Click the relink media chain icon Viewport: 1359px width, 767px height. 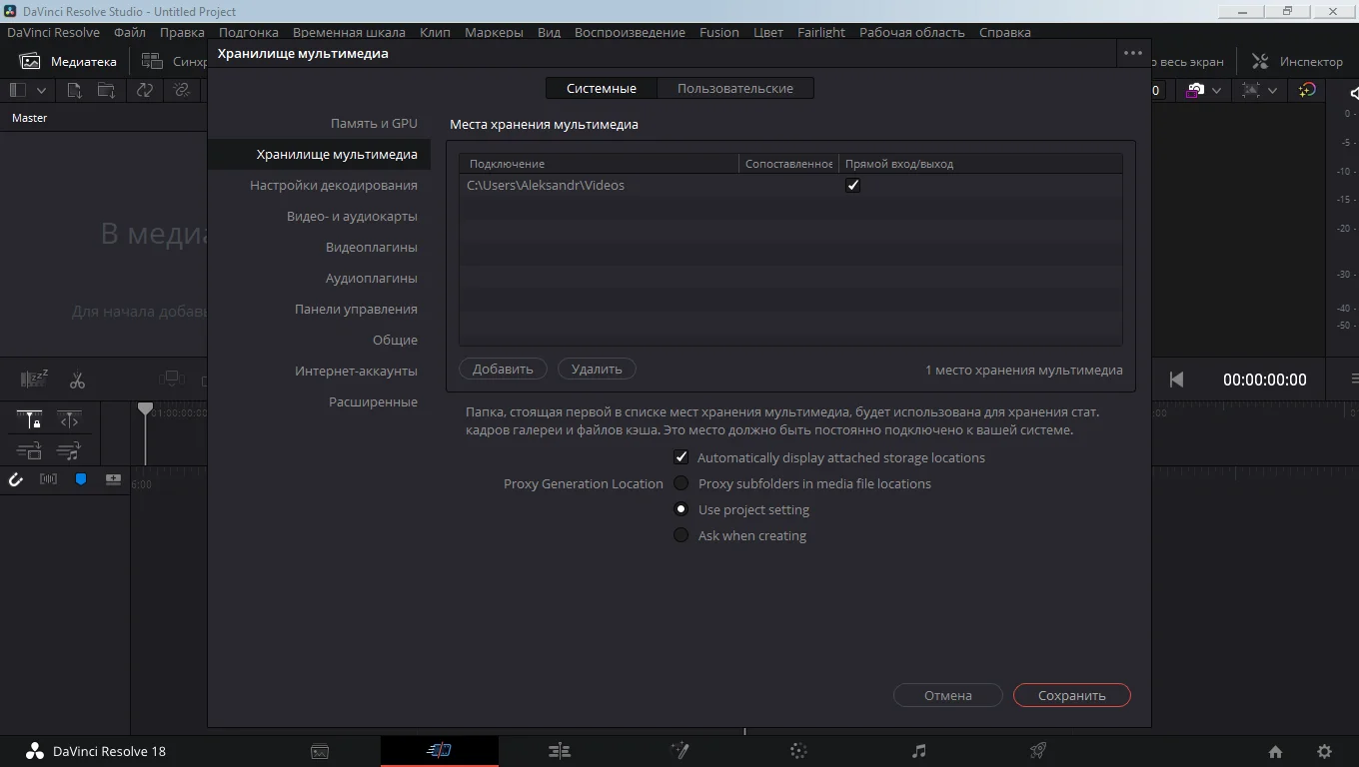tap(181, 90)
